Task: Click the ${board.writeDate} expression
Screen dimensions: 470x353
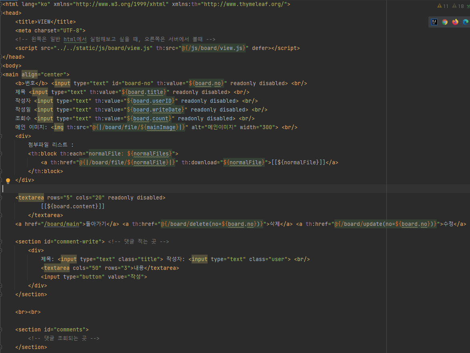Action: [x=155, y=110]
